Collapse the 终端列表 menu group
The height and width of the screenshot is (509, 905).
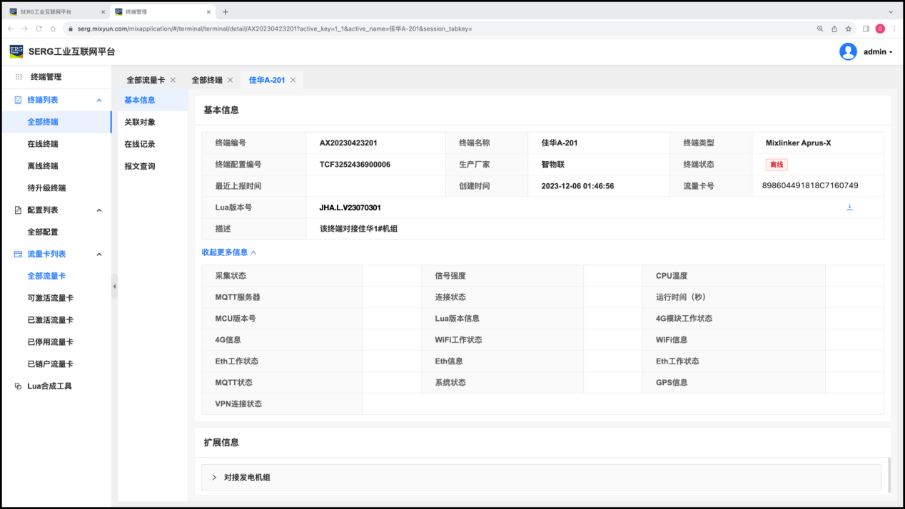tap(99, 101)
